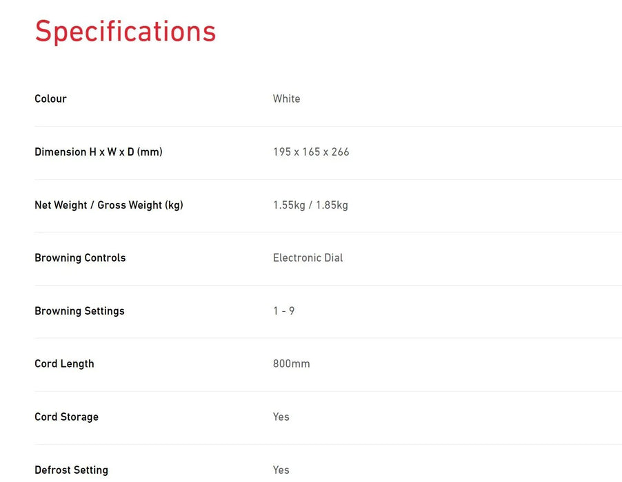Viewport: 622px width, 482px height.
Task: Select the Net Weight label text
Action: [x=61, y=205]
